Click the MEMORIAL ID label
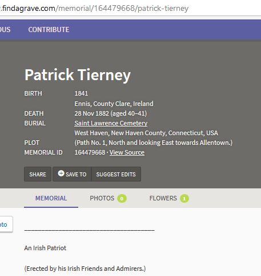The width and height of the screenshot is (261, 276). (x=43, y=152)
